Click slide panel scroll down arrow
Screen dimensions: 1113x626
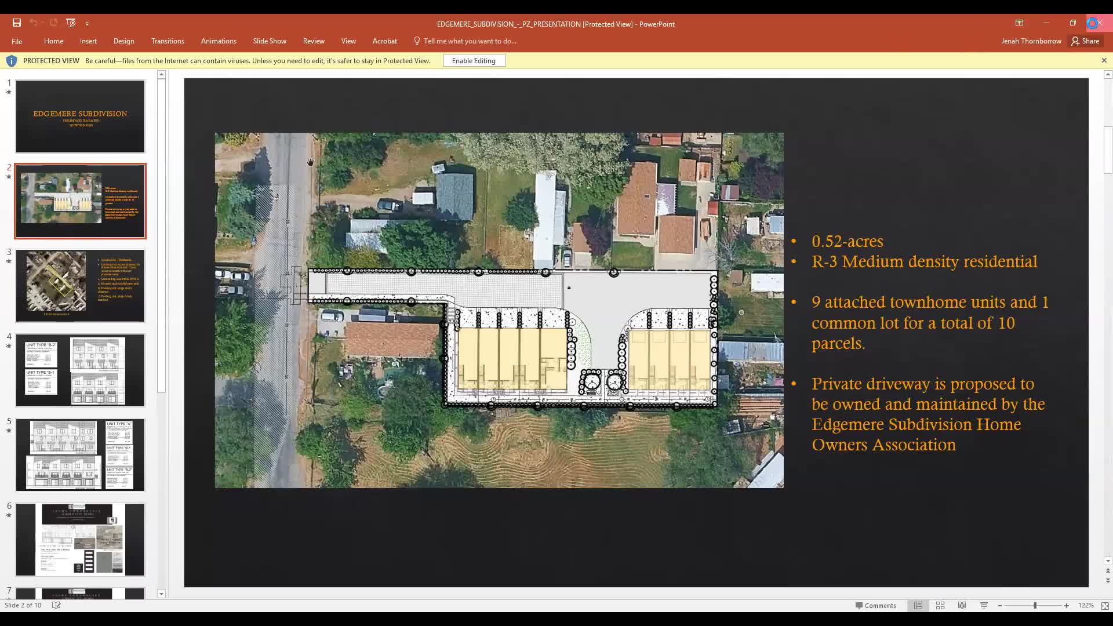[161, 594]
